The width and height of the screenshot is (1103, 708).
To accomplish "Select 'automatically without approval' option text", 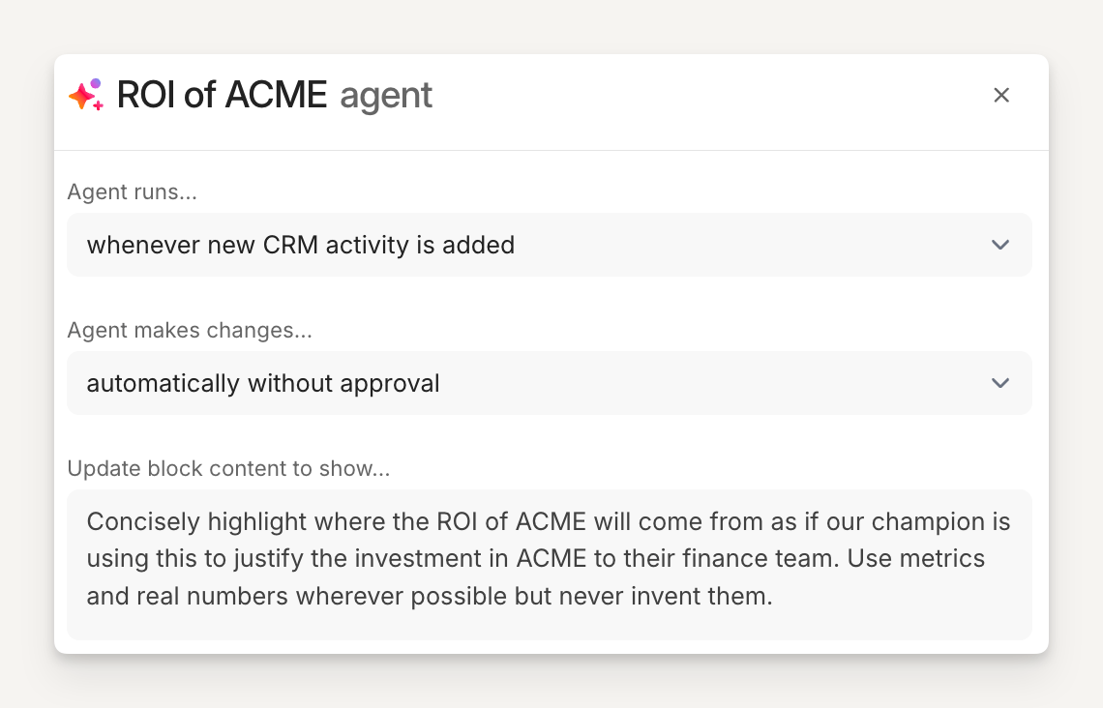I will tap(263, 384).
